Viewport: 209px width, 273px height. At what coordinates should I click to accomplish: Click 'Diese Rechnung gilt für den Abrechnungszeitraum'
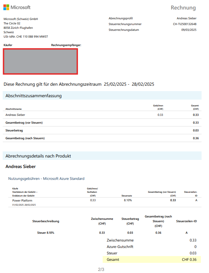(52, 84)
